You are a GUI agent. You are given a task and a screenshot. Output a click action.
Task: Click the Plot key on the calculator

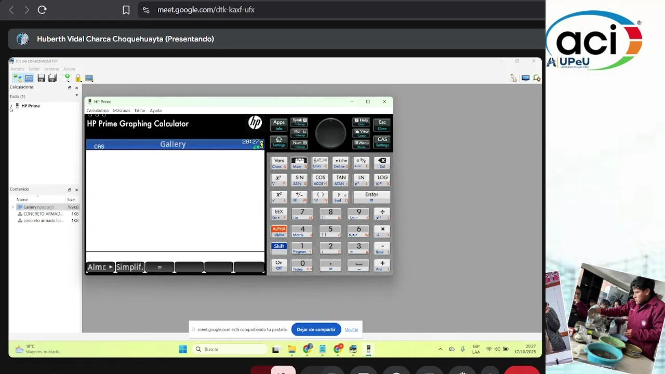[x=299, y=133]
